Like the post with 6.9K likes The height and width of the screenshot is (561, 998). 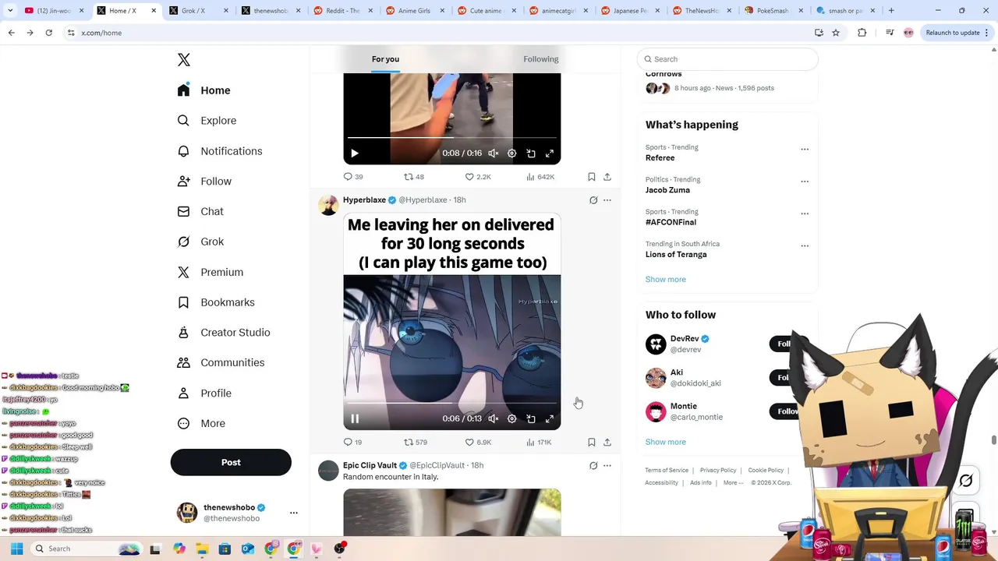click(x=478, y=442)
